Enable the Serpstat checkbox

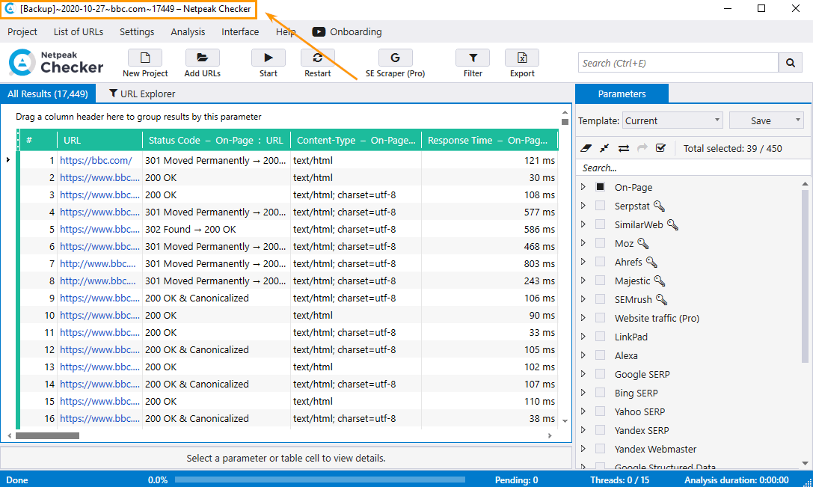pos(601,206)
